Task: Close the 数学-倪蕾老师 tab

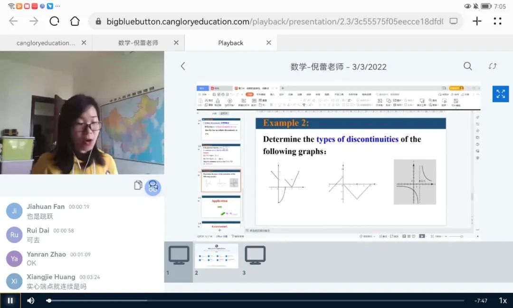Action: (176, 43)
